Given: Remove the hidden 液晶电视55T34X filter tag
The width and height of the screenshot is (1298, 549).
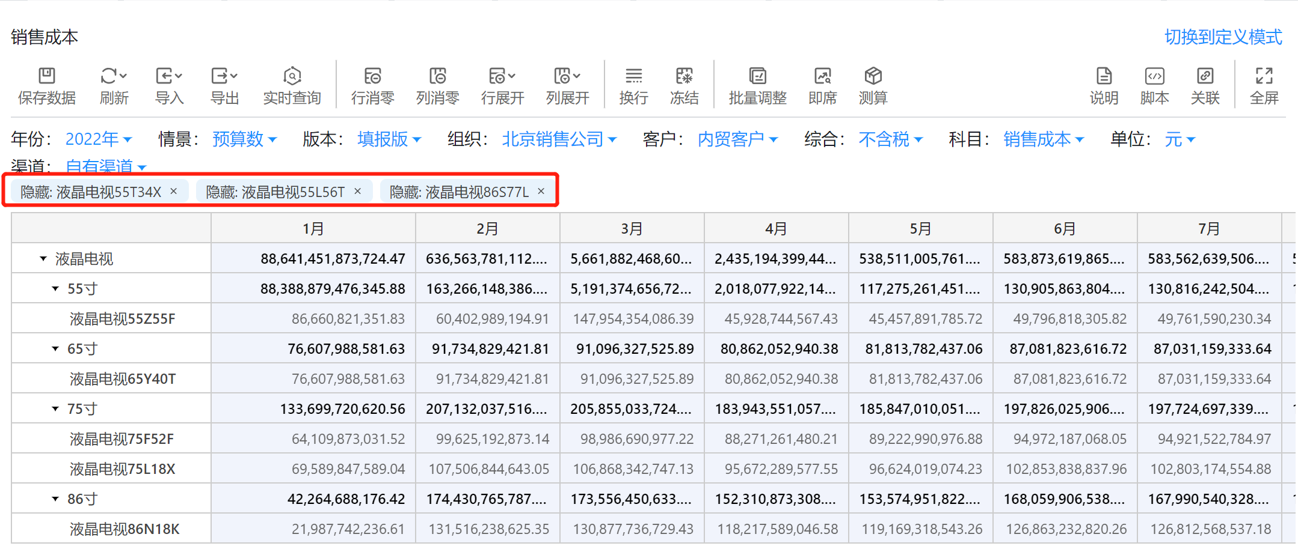Looking at the screenshot, I should coord(174,191).
